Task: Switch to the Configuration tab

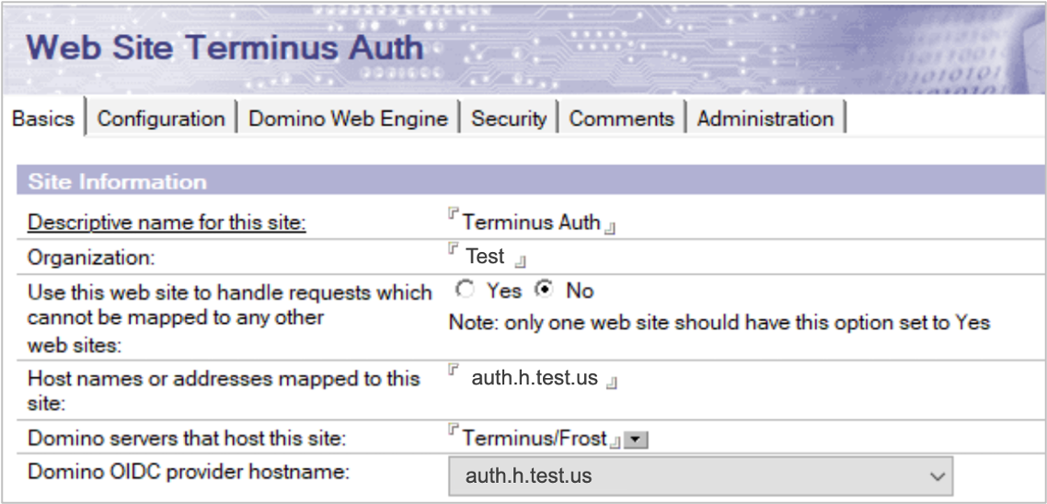Action: pyautogui.click(x=161, y=119)
